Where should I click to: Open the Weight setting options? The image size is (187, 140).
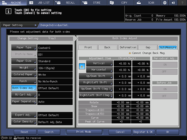pos(24,68)
